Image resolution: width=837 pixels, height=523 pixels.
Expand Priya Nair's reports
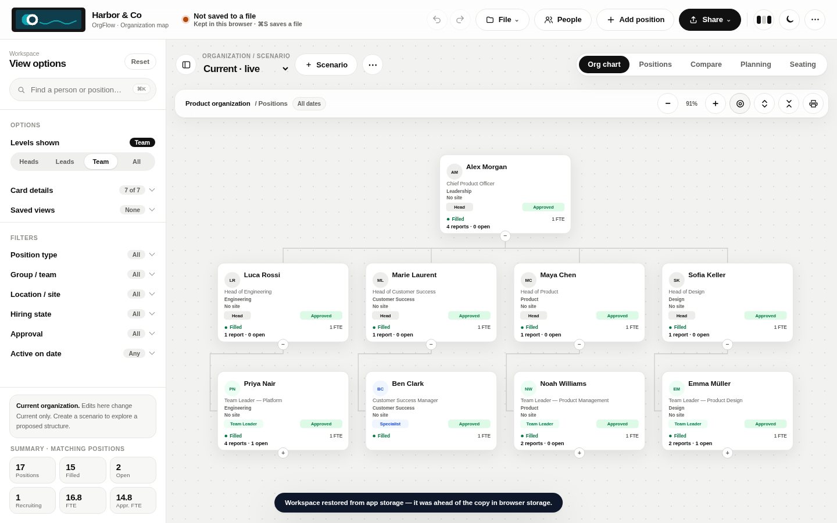pyautogui.click(x=283, y=453)
